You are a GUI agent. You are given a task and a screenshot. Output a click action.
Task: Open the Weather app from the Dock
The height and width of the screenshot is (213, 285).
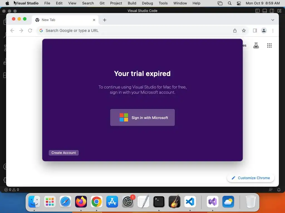pyautogui.click(x=228, y=201)
